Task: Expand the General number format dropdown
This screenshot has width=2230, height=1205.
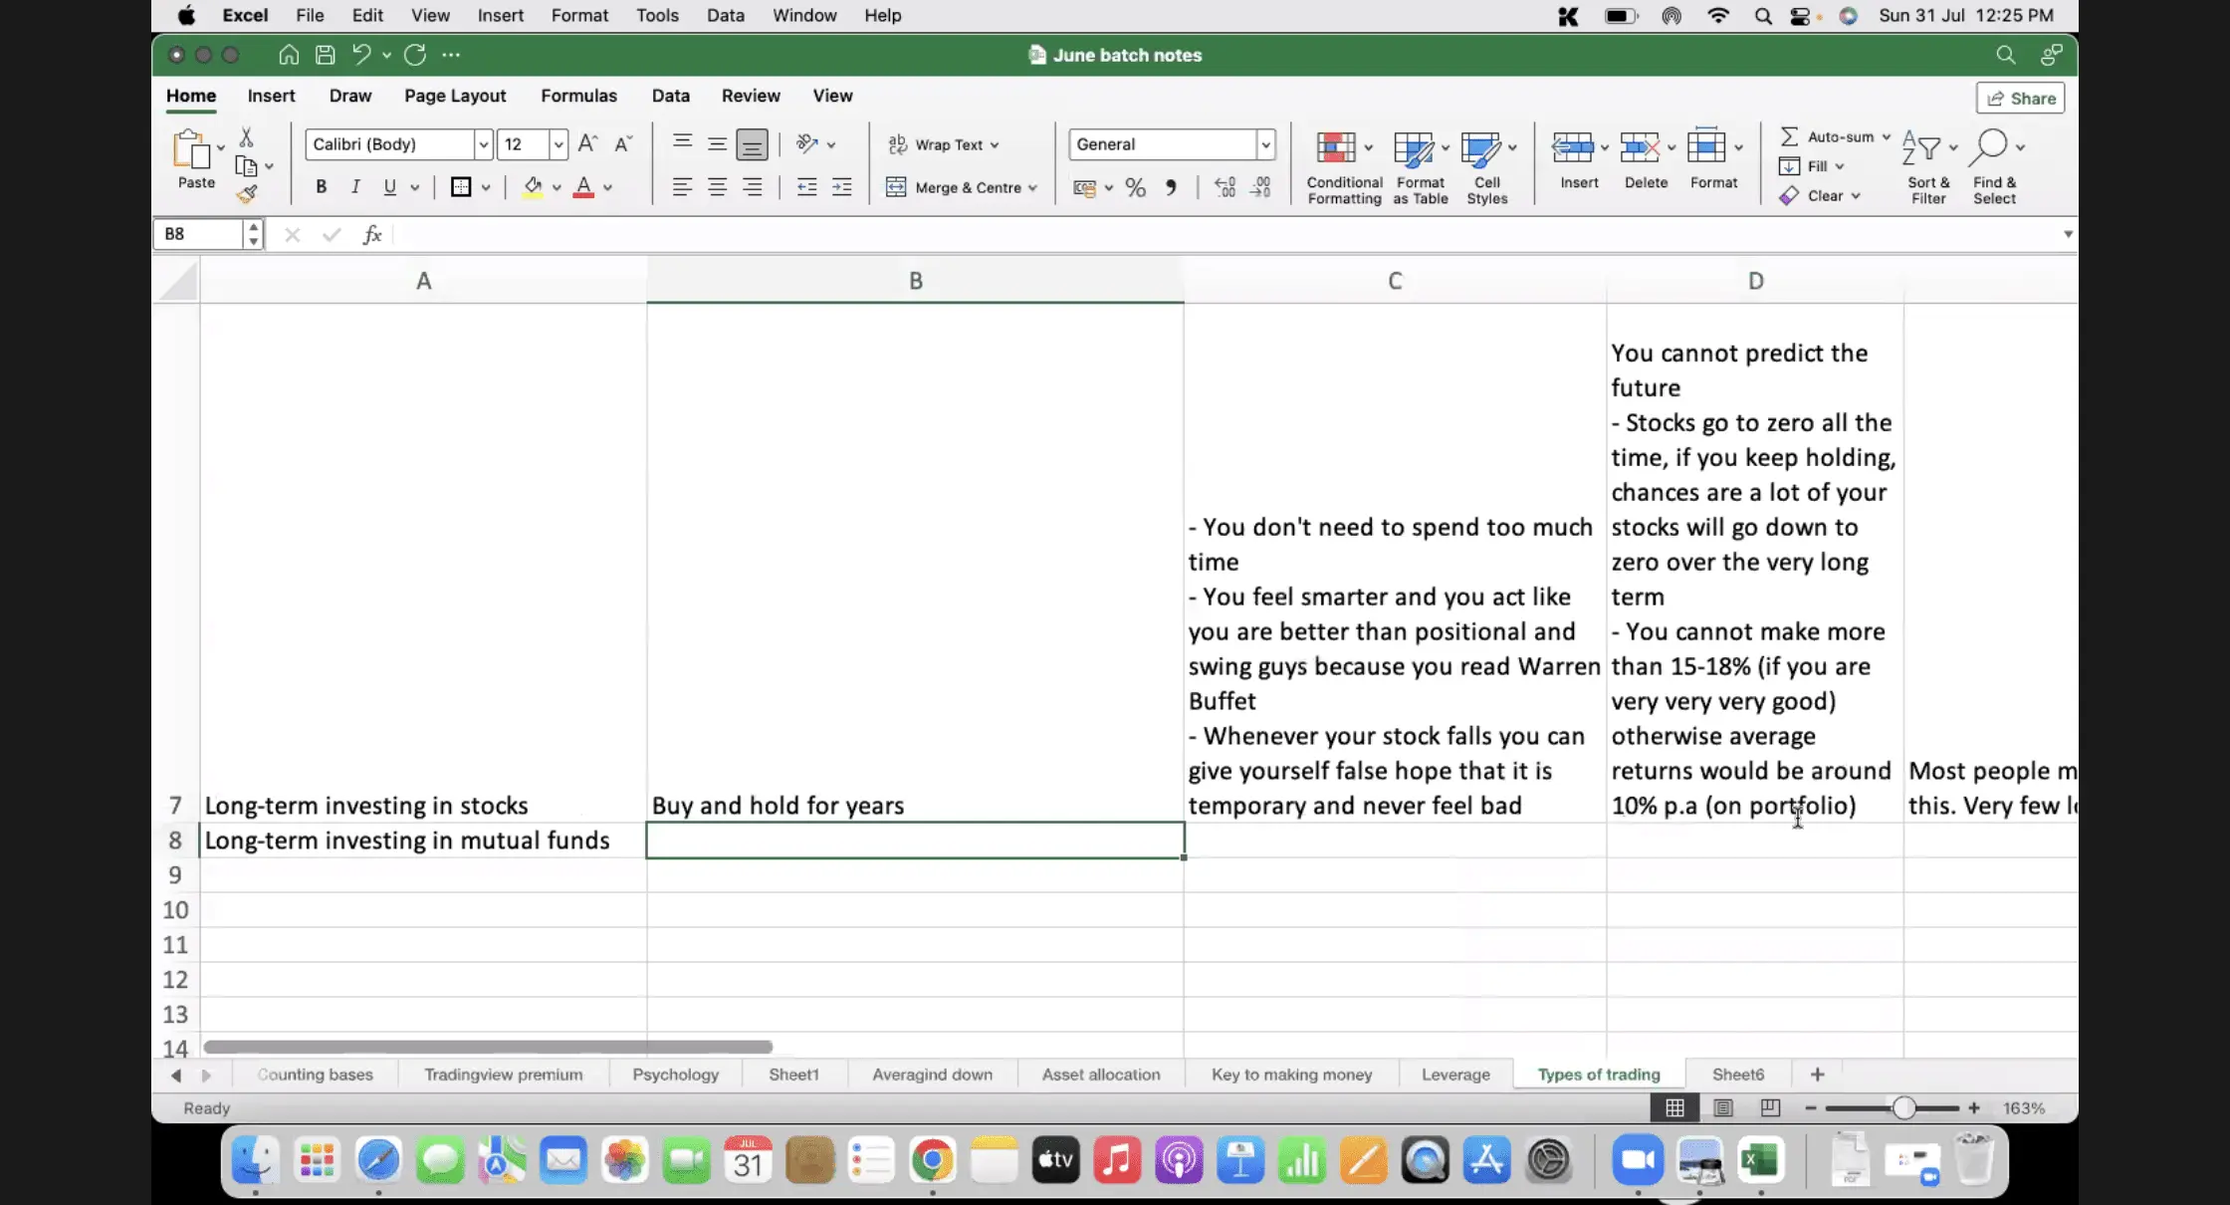Action: coord(1265,144)
